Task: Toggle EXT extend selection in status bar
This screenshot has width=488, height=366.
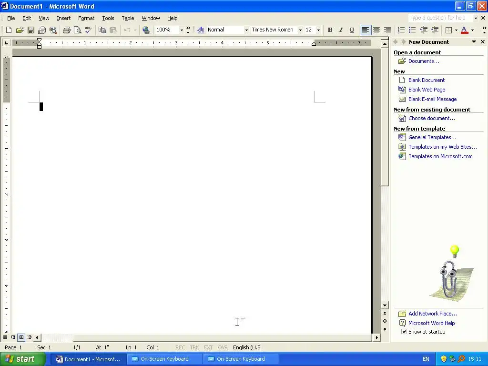Action: 208,347
